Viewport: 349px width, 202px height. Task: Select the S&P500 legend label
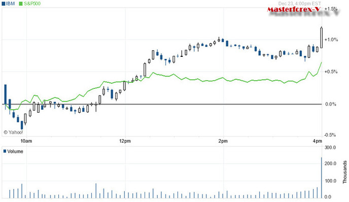click(x=32, y=4)
